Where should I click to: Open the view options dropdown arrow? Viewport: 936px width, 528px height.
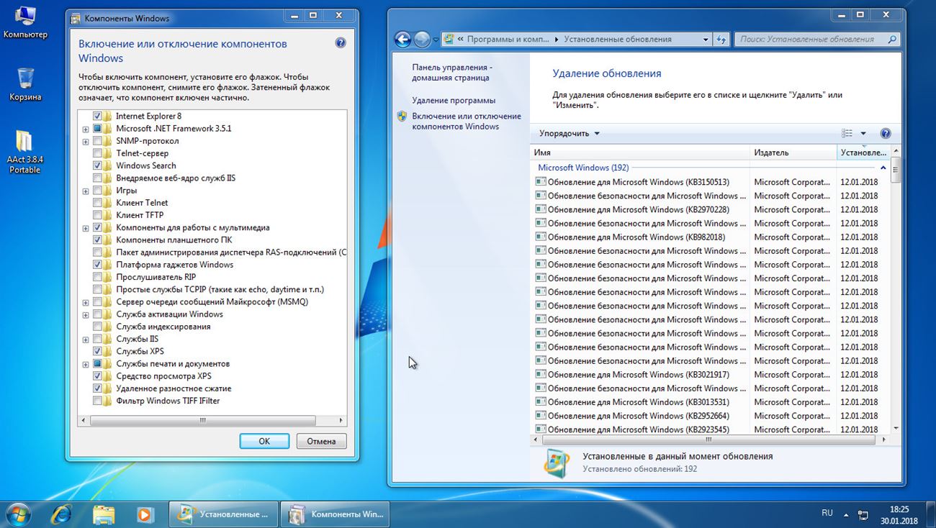(x=863, y=133)
